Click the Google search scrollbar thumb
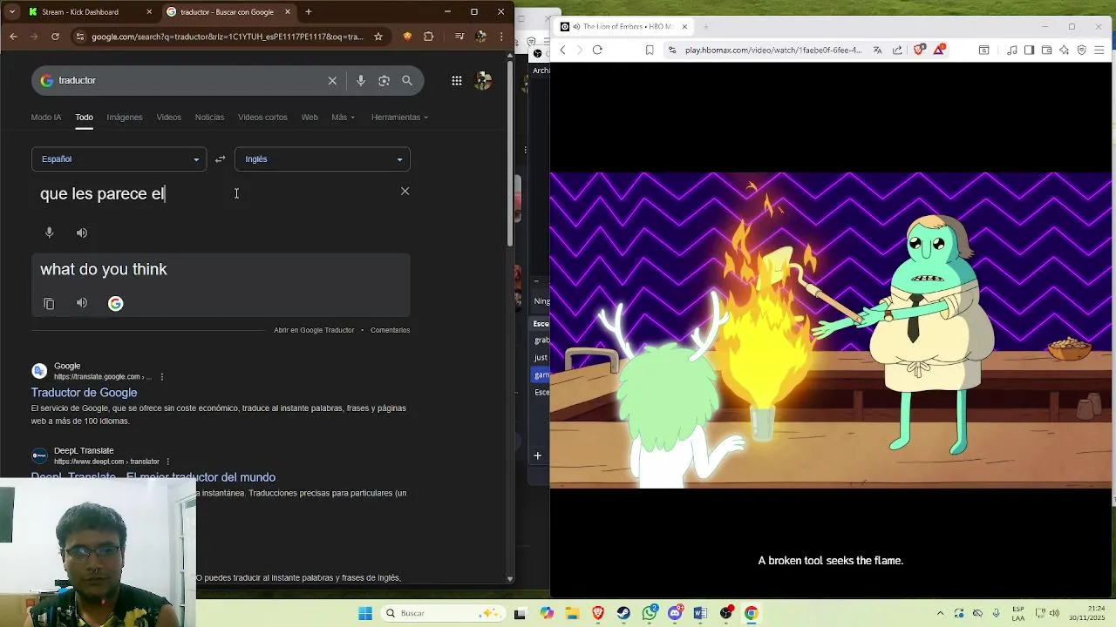The image size is (1116, 627). tap(511, 152)
